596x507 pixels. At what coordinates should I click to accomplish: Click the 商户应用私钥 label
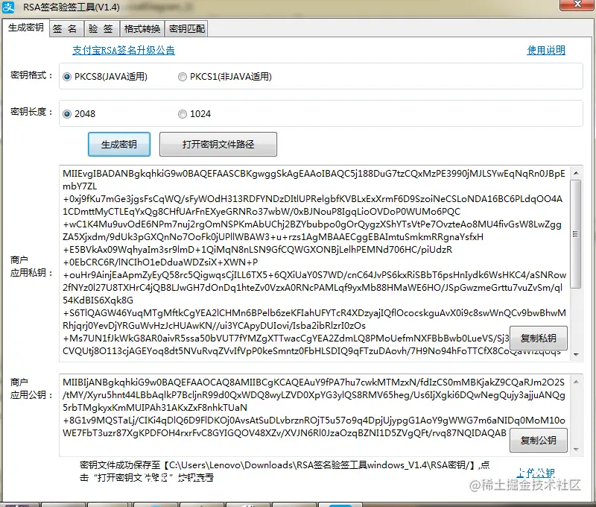coord(31,266)
